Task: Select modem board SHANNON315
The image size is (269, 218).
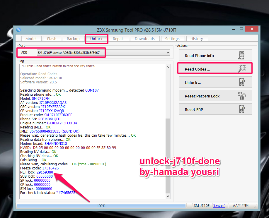Action: click(56, 144)
